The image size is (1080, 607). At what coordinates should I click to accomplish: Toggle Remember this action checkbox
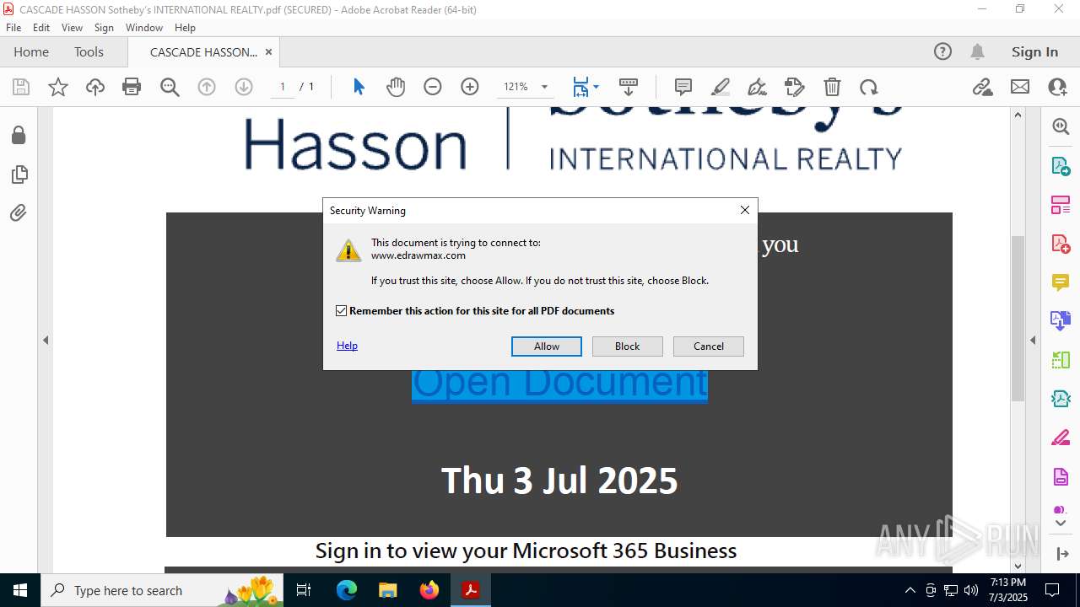tap(342, 311)
